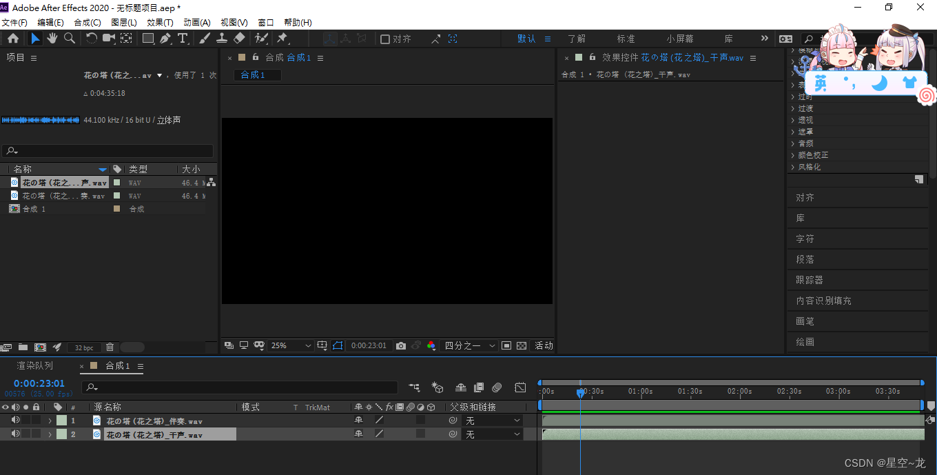
Task: Open the 25% magnification dropdown
Action: point(290,345)
